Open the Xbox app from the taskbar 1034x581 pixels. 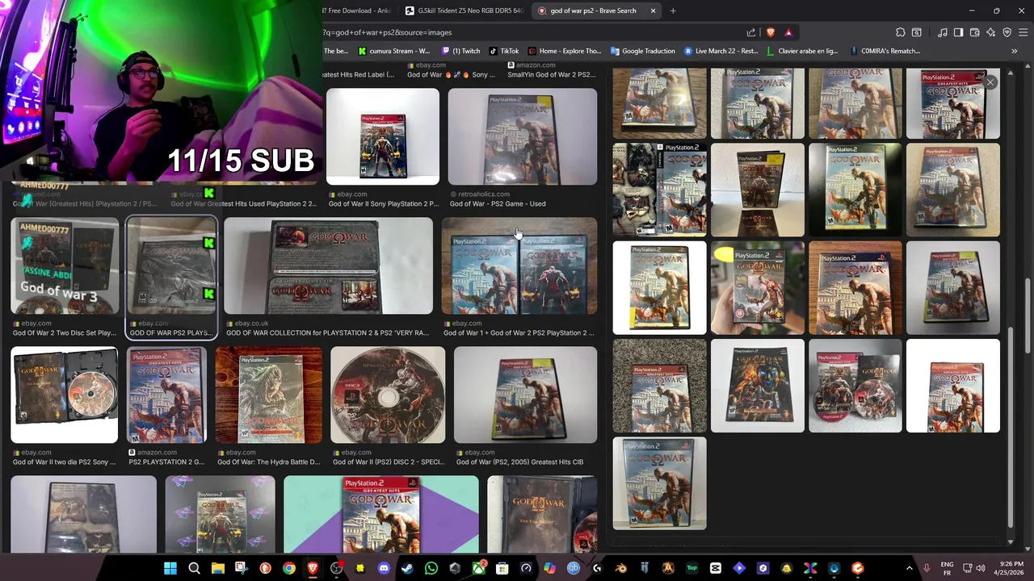(x=479, y=568)
